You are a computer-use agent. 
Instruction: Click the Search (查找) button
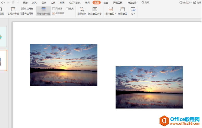(x=145, y=3)
